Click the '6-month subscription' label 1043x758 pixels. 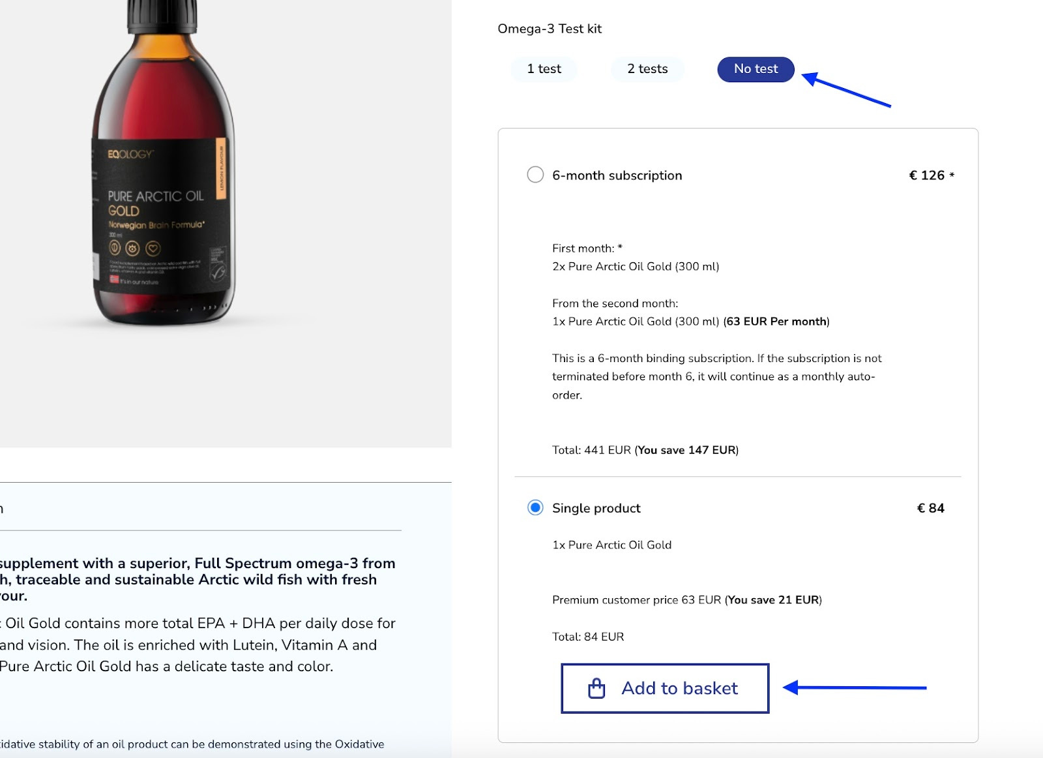point(617,175)
